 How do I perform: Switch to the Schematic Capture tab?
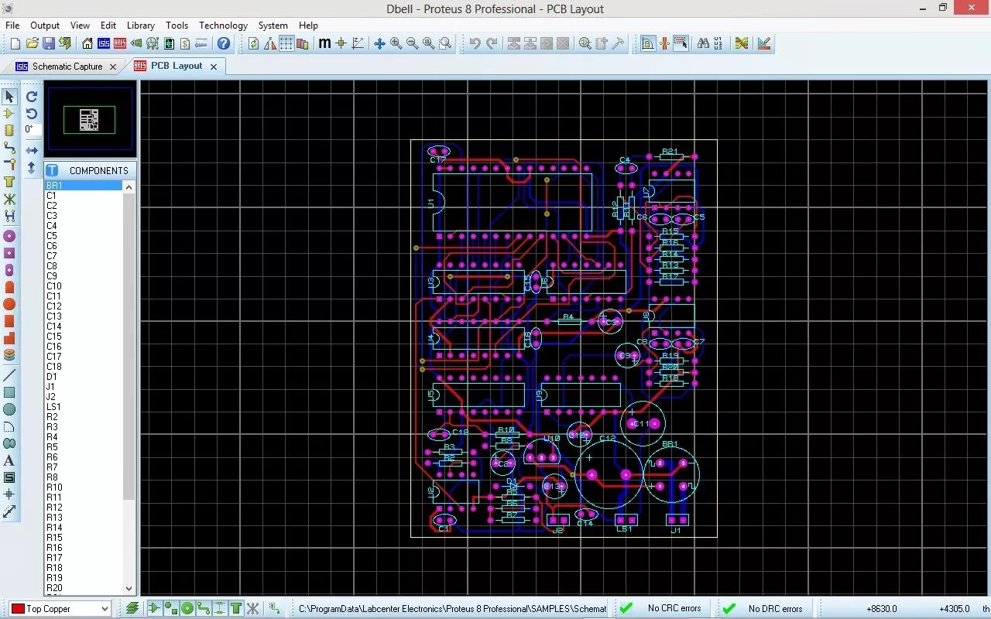point(67,67)
